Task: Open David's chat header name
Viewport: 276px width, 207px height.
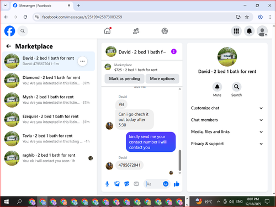Action: coord(142,52)
